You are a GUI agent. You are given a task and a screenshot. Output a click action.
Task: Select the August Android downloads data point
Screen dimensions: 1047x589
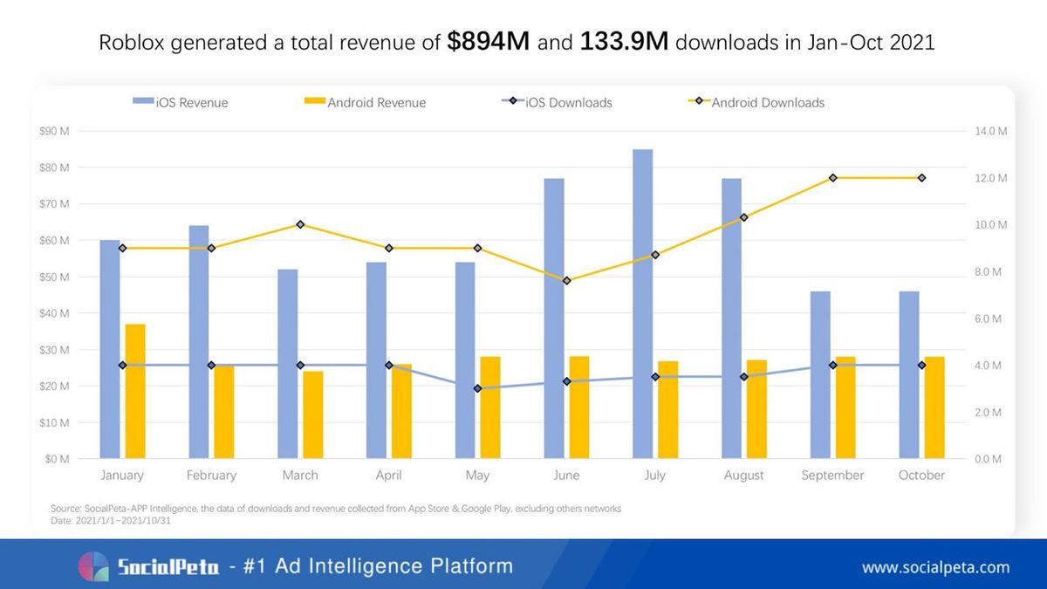744,217
